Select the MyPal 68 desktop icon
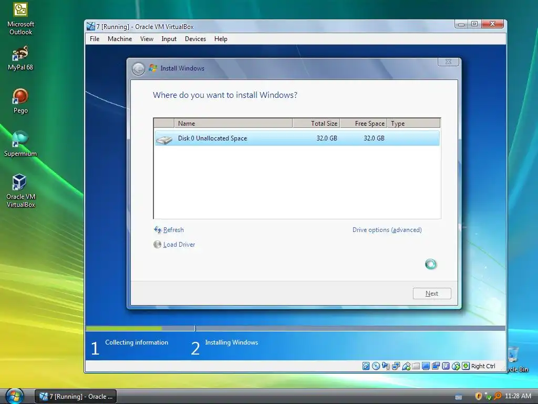This screenshot has height=404, width=538. click(x=20, y=58)
